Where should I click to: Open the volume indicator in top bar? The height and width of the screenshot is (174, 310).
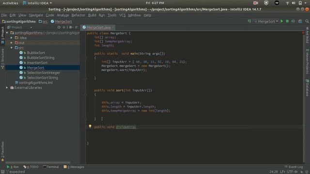pyautogui.click(x=294, y=3)
